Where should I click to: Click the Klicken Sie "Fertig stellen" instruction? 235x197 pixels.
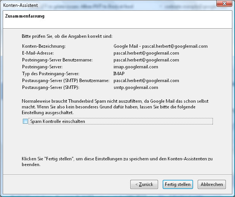click(x=117, y=161)
